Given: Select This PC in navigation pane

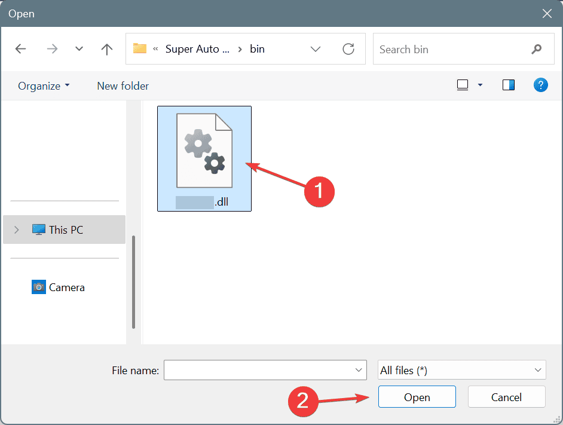Looking at the screenshot, I should click(65, 230).
